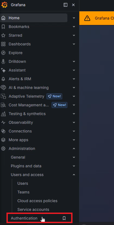Click the Bookmarks icon
This screenshot has height=225, width=114.
coord(3,27)
